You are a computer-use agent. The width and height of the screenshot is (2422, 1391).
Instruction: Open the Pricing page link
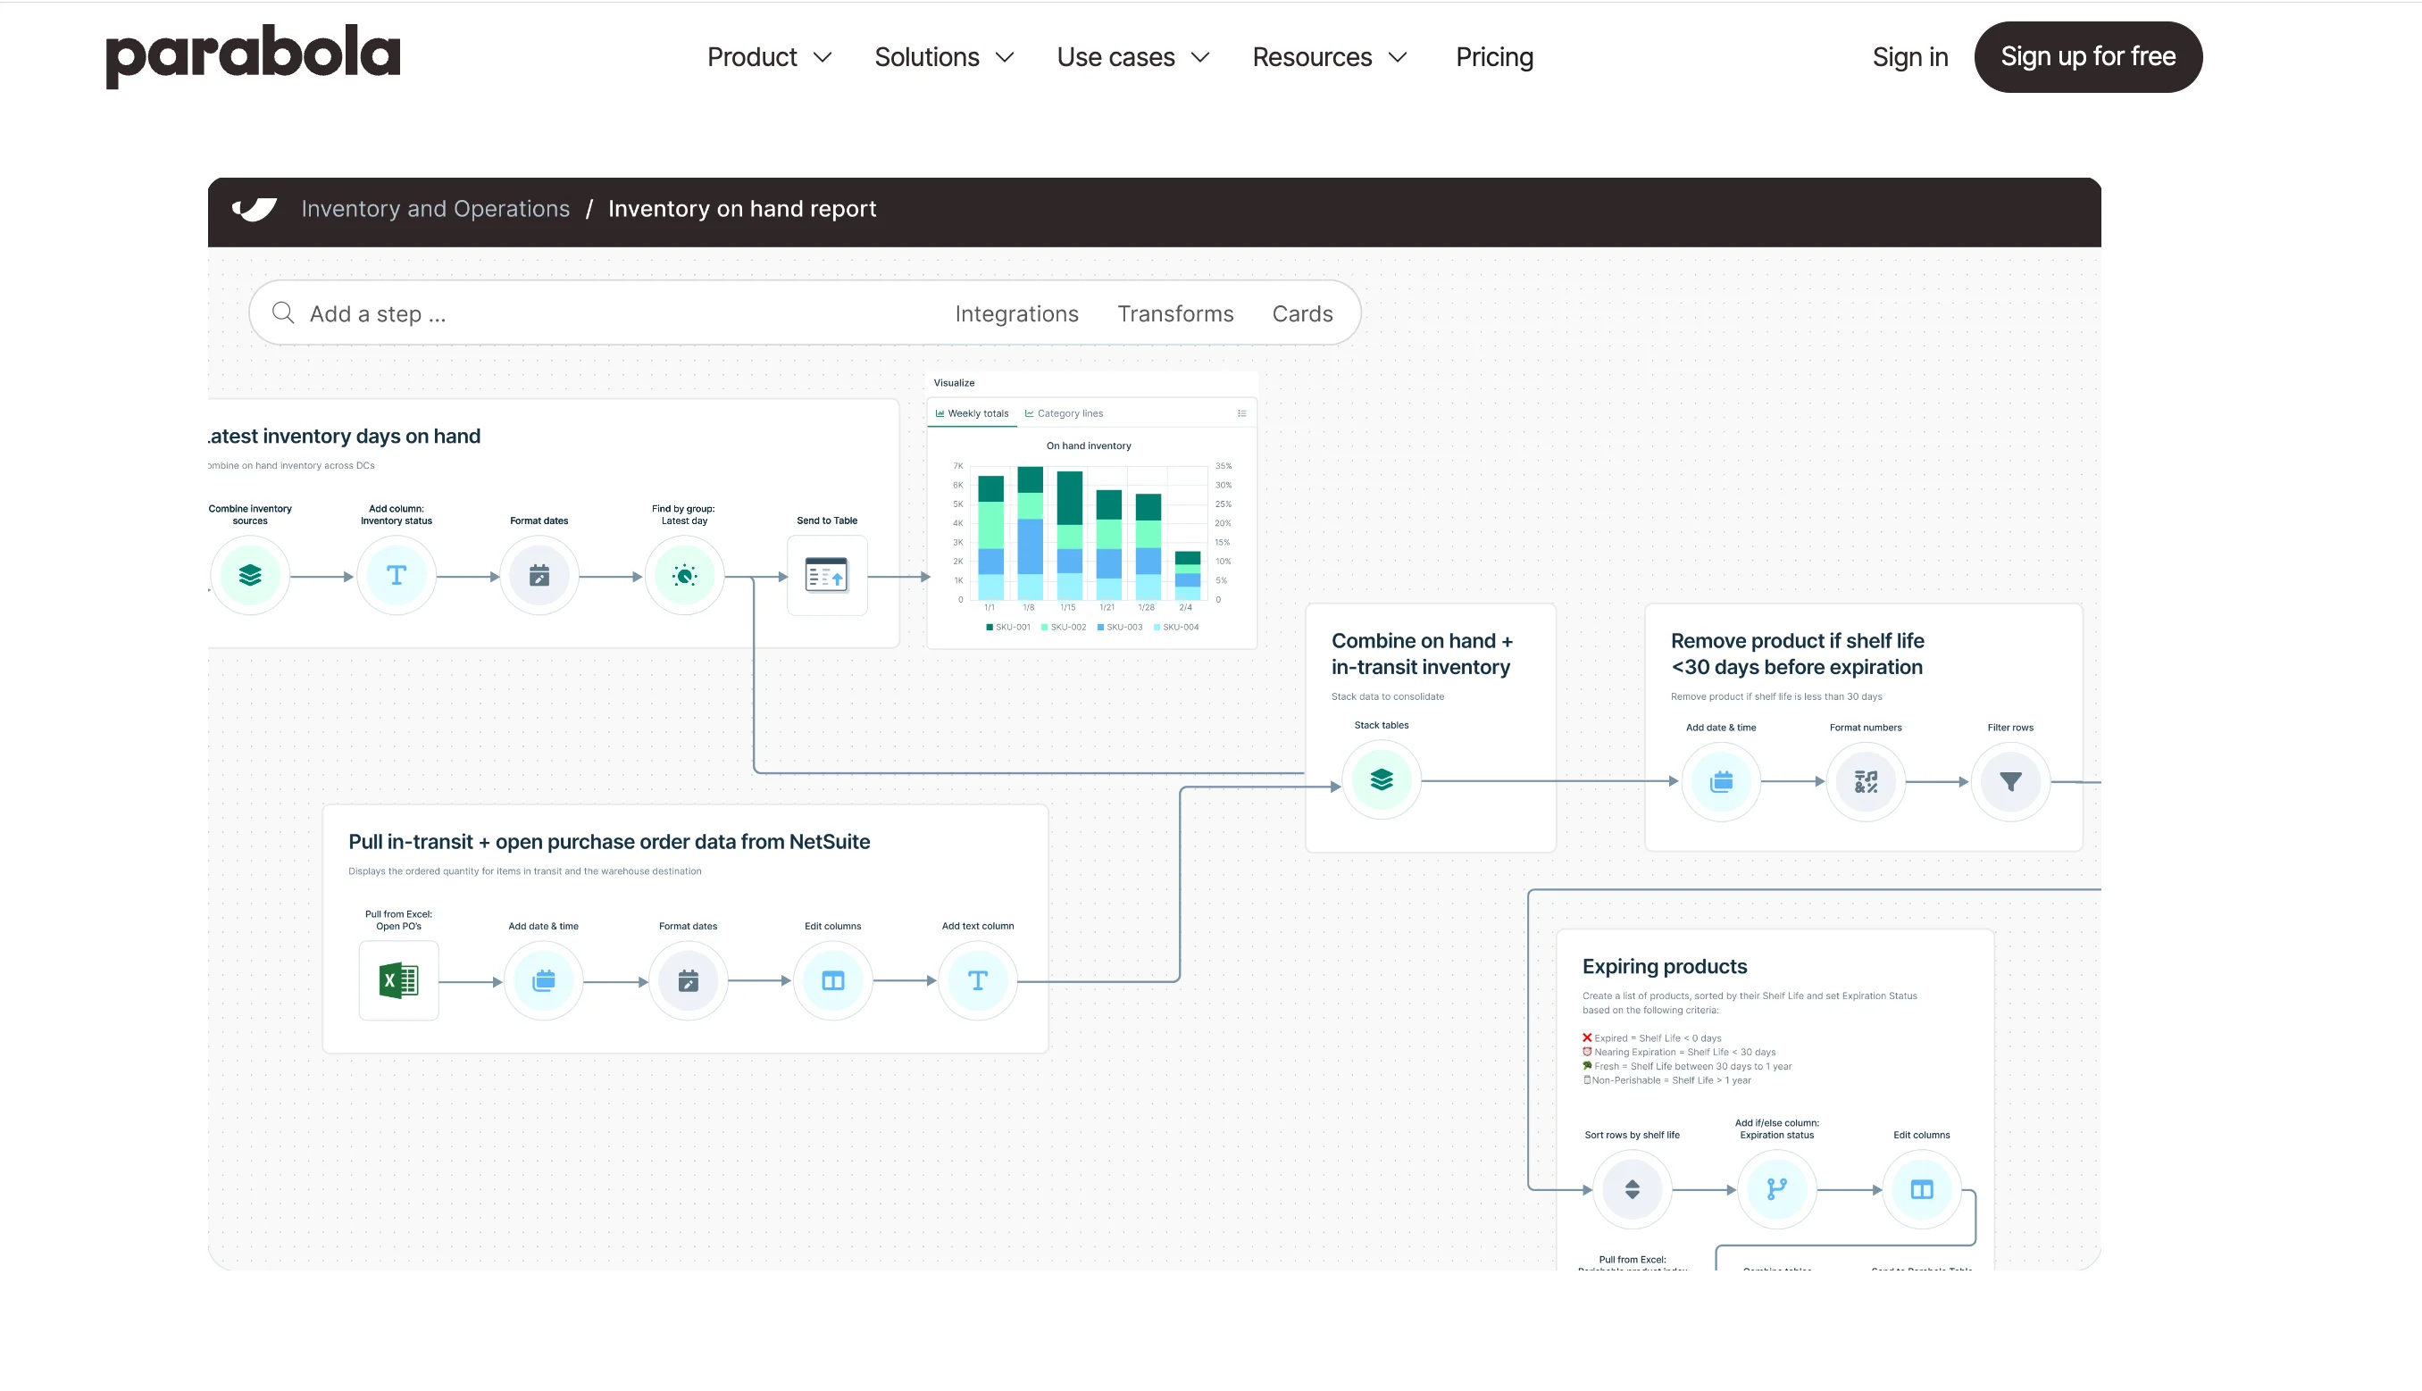point(1493,57)
